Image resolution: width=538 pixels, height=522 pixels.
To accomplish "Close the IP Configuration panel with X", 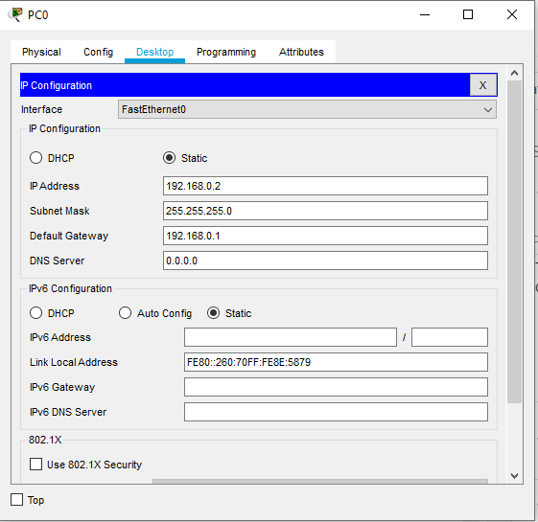I will pyautogui.click(x=482, y=85).
